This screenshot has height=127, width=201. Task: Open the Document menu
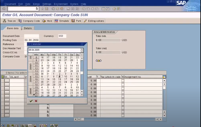coord(10,4)
